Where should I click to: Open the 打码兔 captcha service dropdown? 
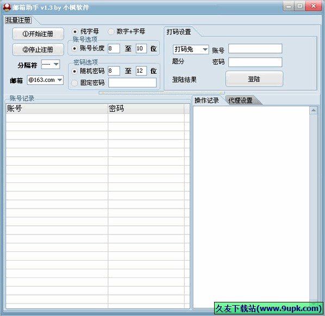click(191, 49)
